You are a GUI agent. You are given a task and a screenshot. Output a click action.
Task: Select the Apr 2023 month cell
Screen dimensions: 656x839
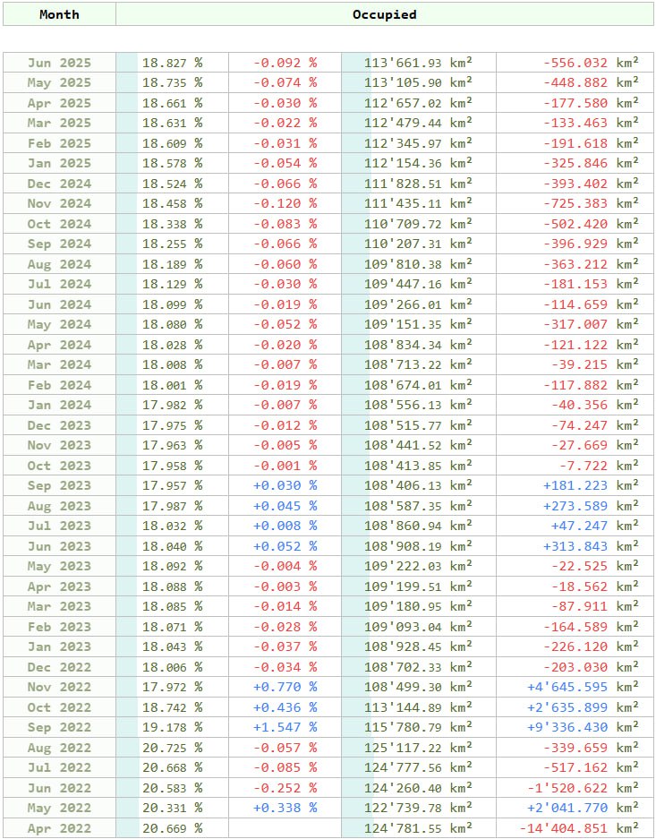pyautogui.click(x=59, y=586)
